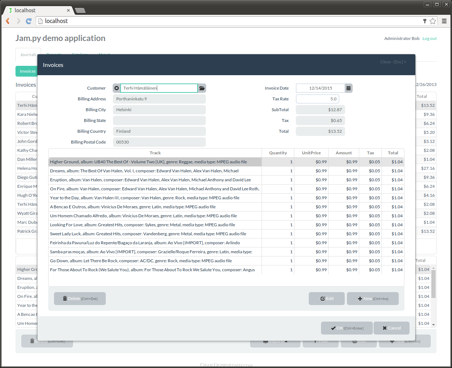Select the On Fire track row
This screenshot has width=452, height=368.
click(226, 189)
